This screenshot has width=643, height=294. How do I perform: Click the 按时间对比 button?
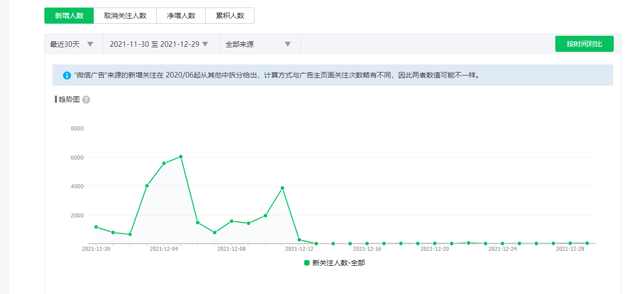click(584, 44)
